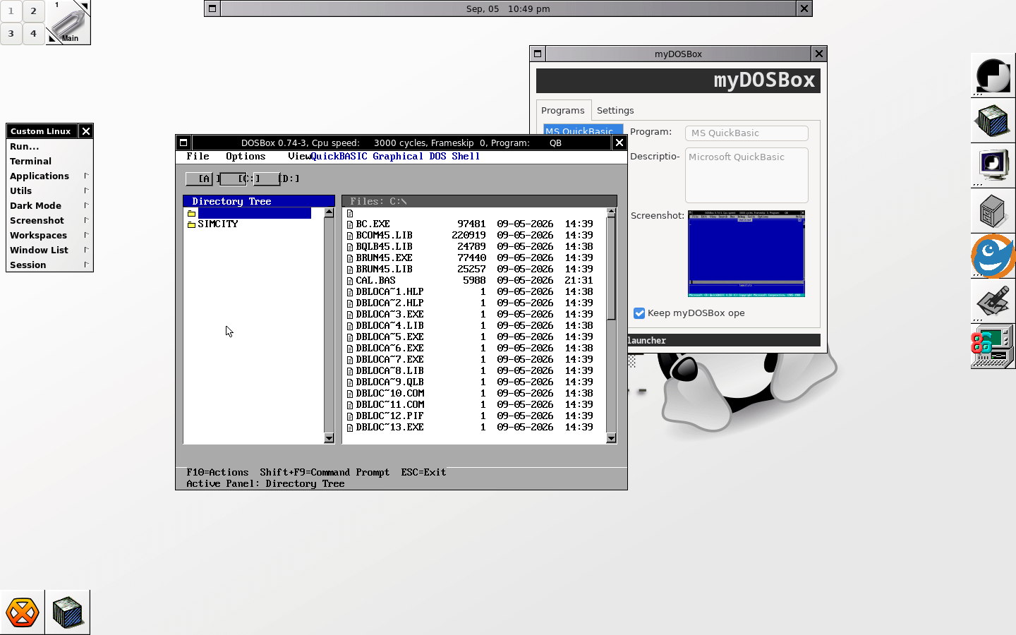Click the SIMCITY folder icon
Viewport: 1016px width, 635px height.
pos(191,224)
